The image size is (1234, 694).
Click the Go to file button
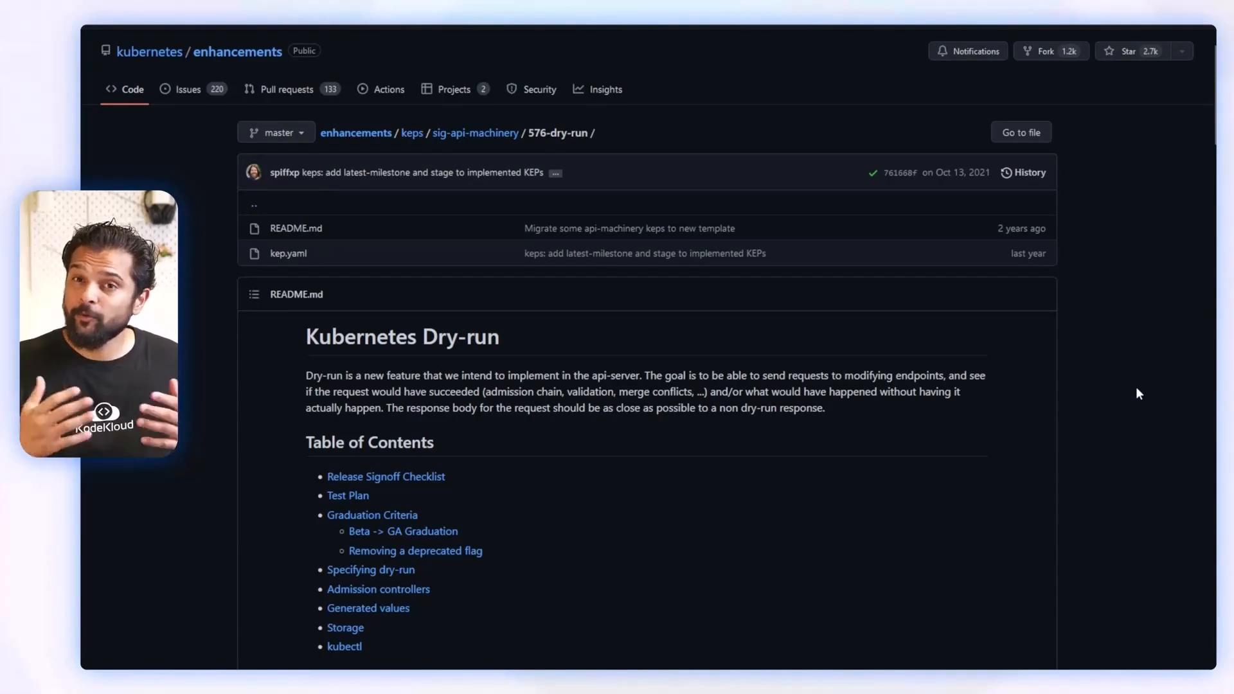[x=1021, y=132]
